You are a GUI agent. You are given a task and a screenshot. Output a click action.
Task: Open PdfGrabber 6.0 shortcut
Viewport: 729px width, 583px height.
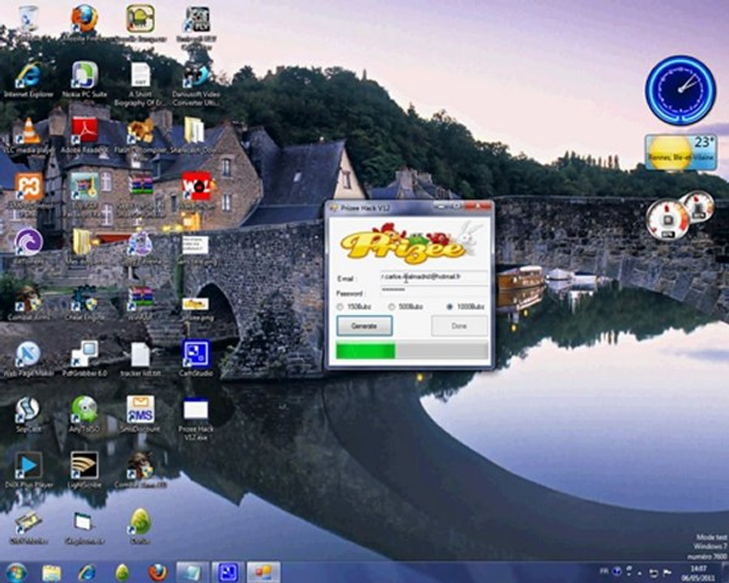tap(84, 359)
